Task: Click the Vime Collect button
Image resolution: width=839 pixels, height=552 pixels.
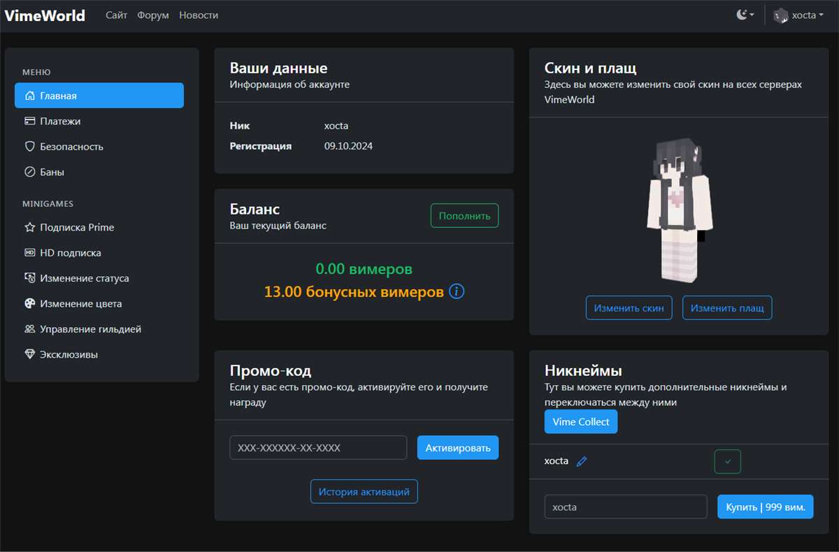Action: pyautogui.click(x=581, y=421)
